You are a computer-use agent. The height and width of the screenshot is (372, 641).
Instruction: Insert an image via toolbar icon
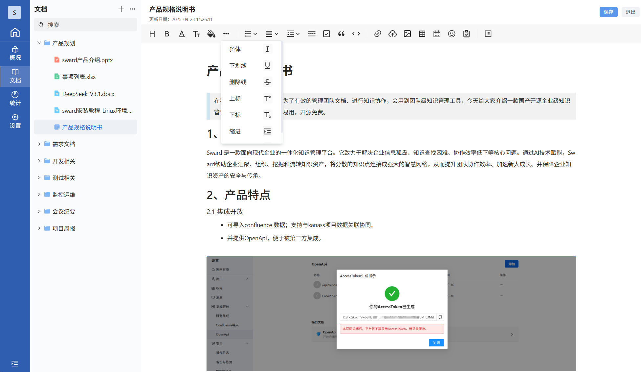pos(407,34)
